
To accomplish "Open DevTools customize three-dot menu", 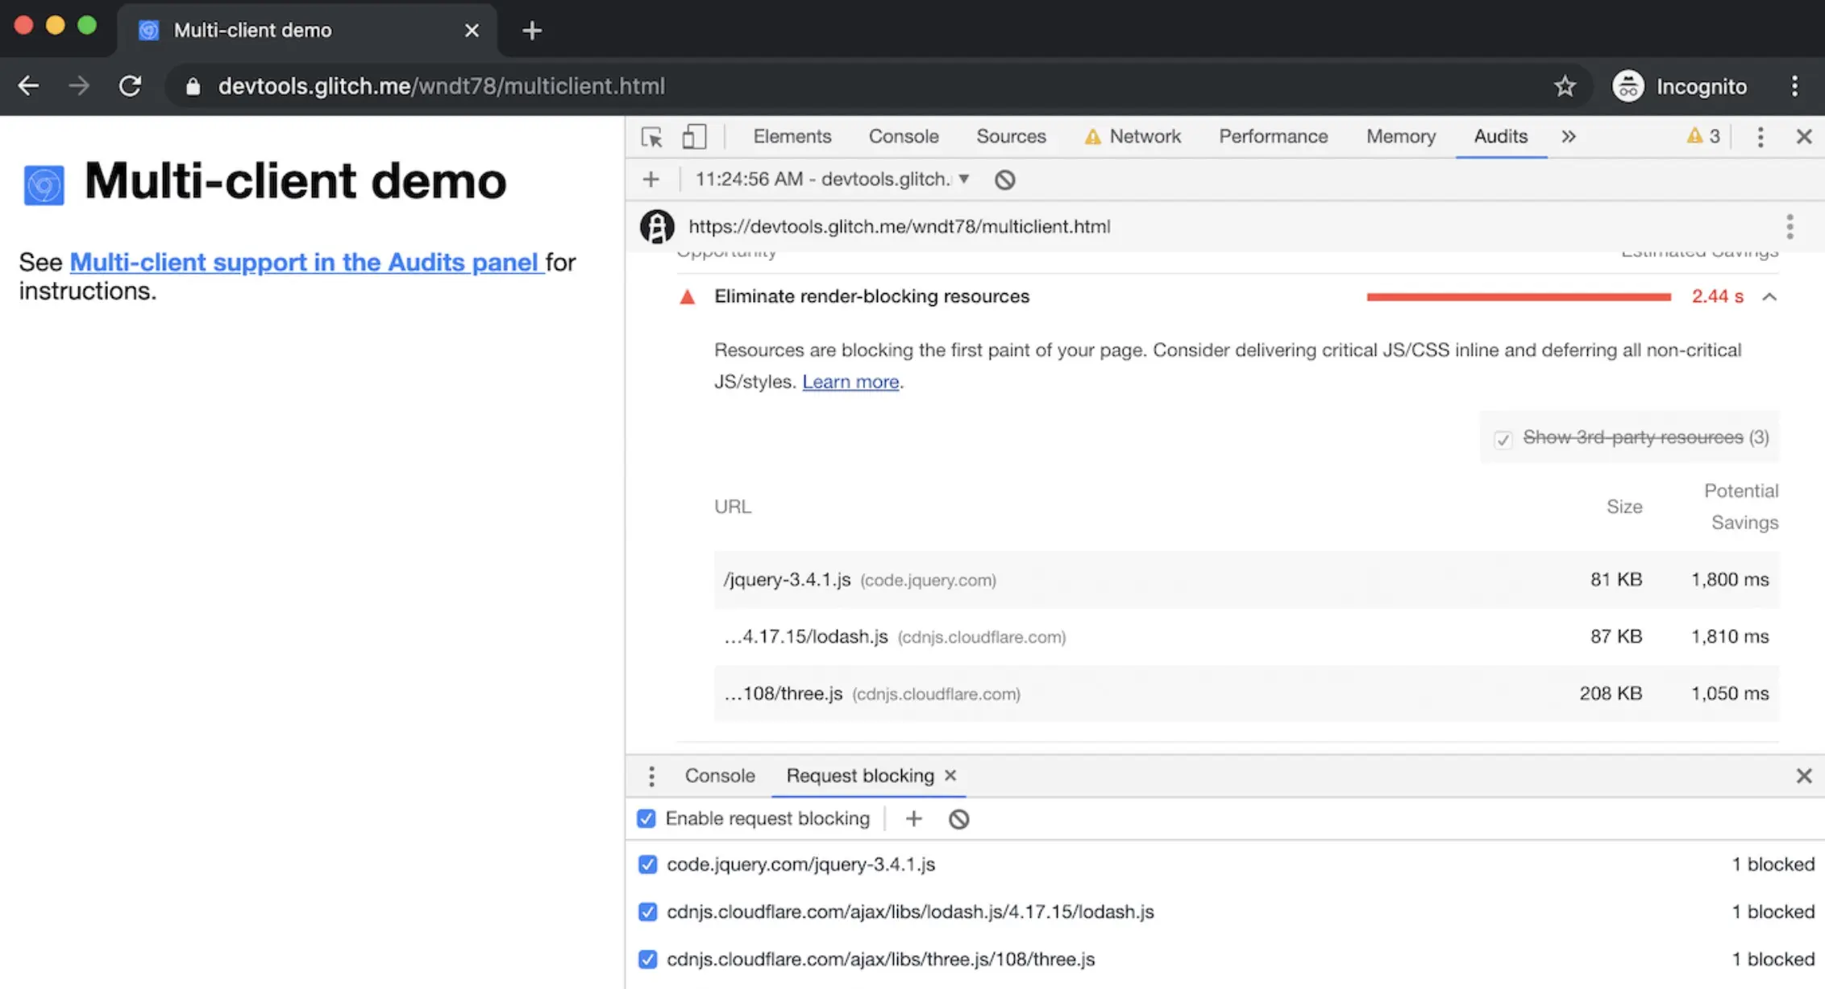I will click(x=1760, y=137).
